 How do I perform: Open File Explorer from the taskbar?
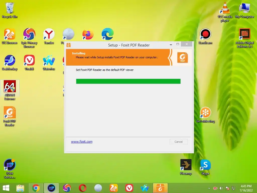pyautogui.click(x=20, y=188)
